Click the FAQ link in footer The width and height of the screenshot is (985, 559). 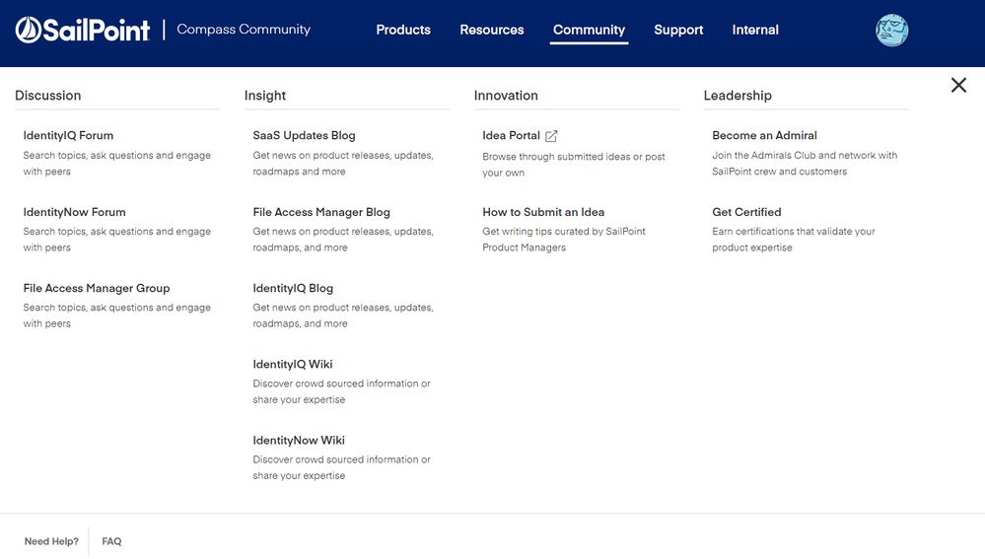coord(111,541)
